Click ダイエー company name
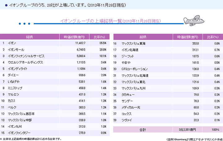 13,75
